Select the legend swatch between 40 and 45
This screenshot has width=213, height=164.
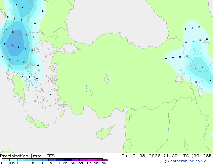[91, 160]
